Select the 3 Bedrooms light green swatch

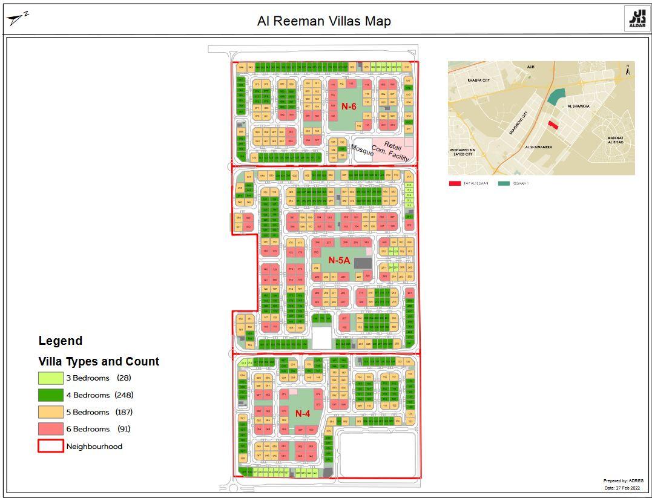pos(51,378)
